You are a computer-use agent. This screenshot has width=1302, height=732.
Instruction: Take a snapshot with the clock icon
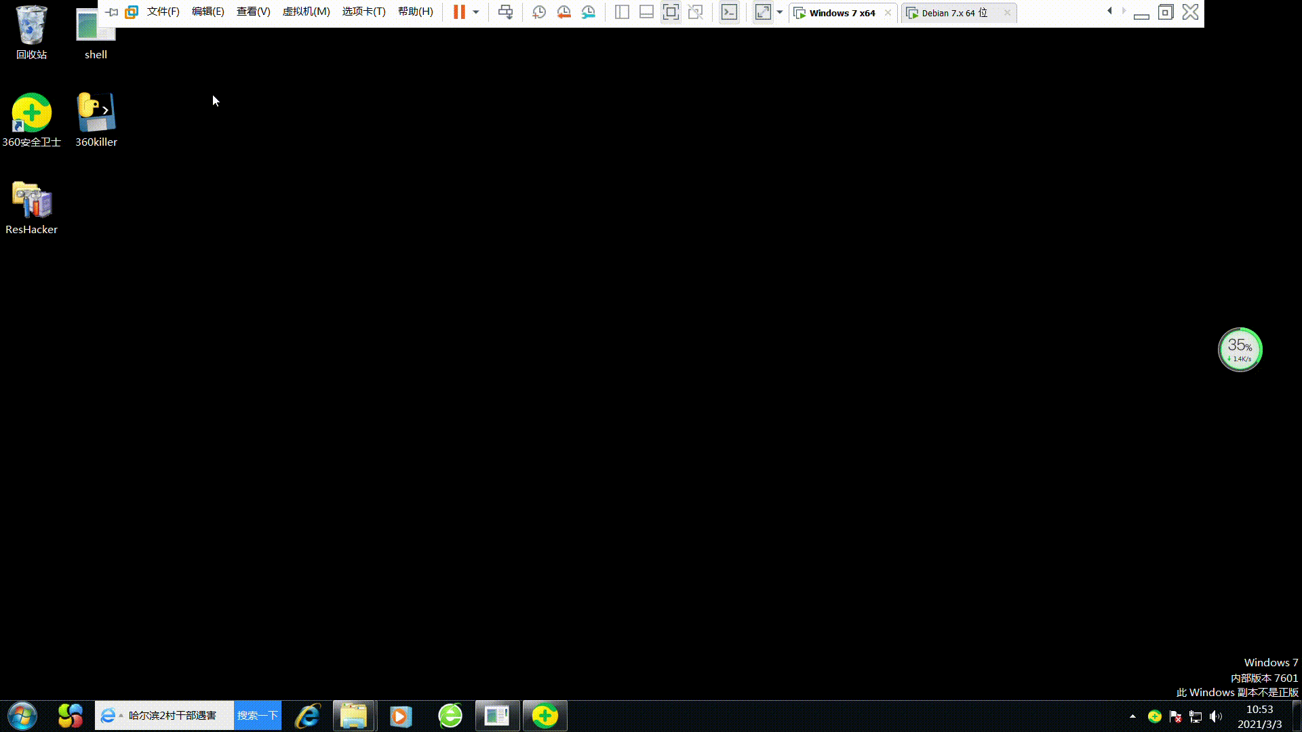[x=539, y=12]
